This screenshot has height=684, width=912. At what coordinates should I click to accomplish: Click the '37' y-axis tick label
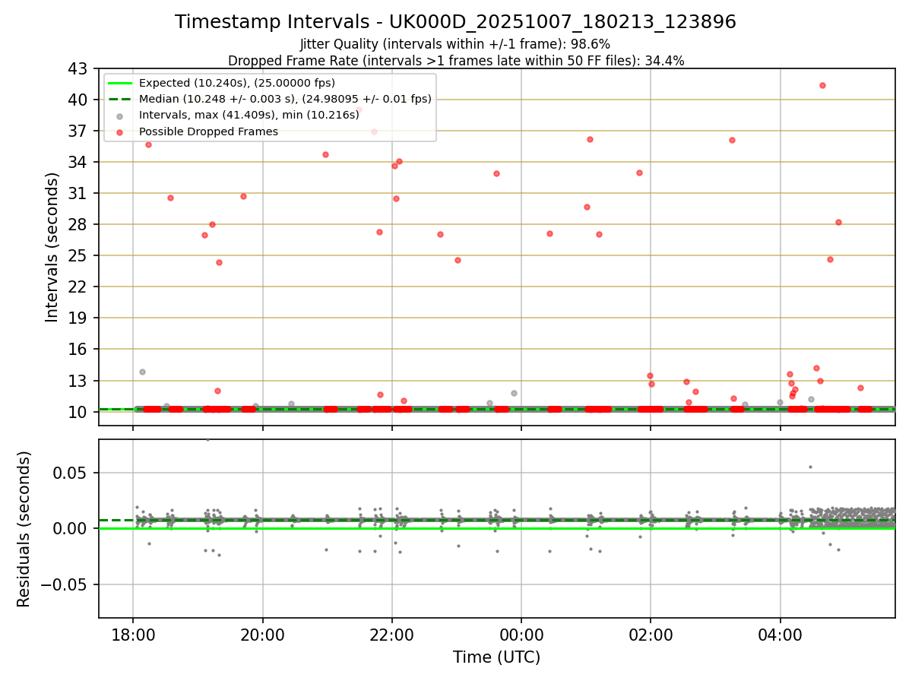pos(79,131)
